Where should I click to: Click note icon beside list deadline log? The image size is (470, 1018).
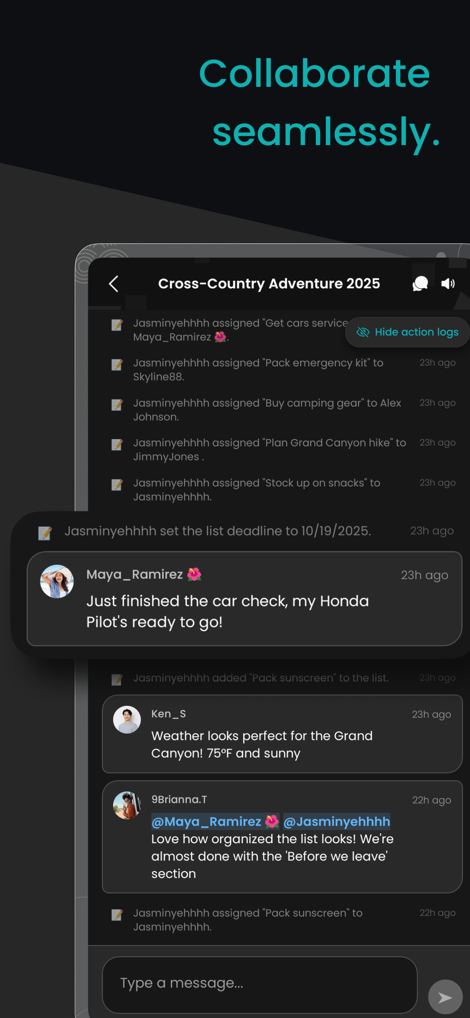click(x=45, y=532)
